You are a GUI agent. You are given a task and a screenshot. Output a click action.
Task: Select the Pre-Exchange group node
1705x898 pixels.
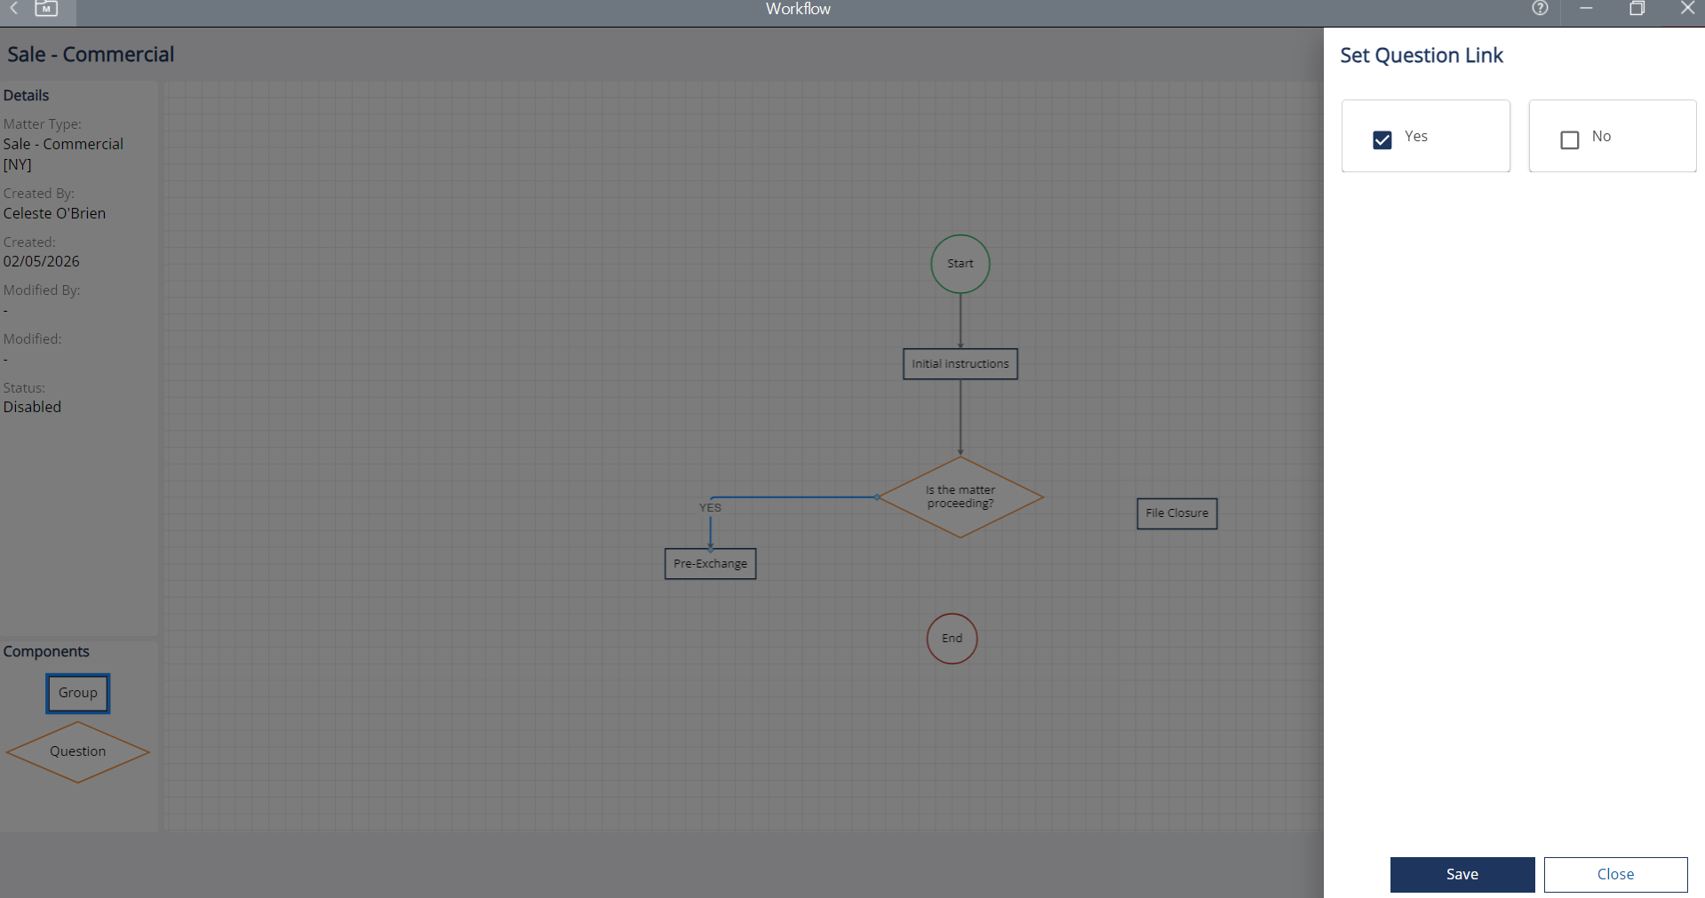(x=710, y=564)
